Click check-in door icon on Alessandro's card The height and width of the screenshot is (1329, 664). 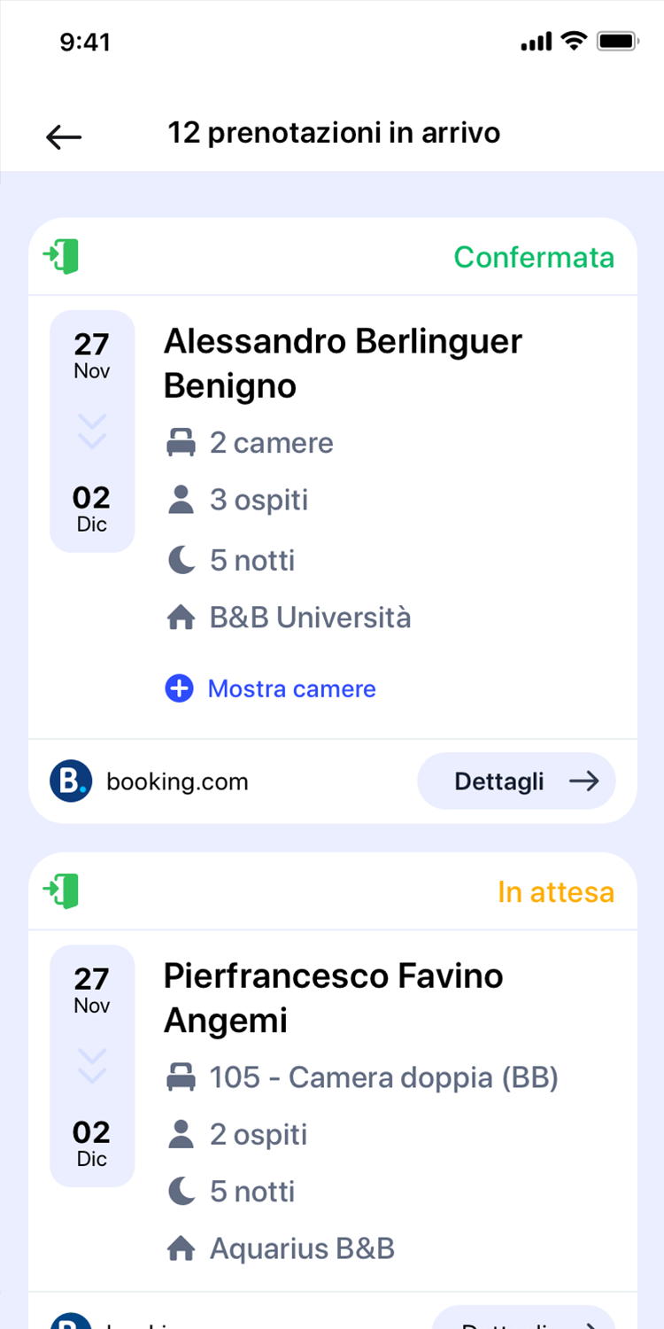tap(61, 256)
